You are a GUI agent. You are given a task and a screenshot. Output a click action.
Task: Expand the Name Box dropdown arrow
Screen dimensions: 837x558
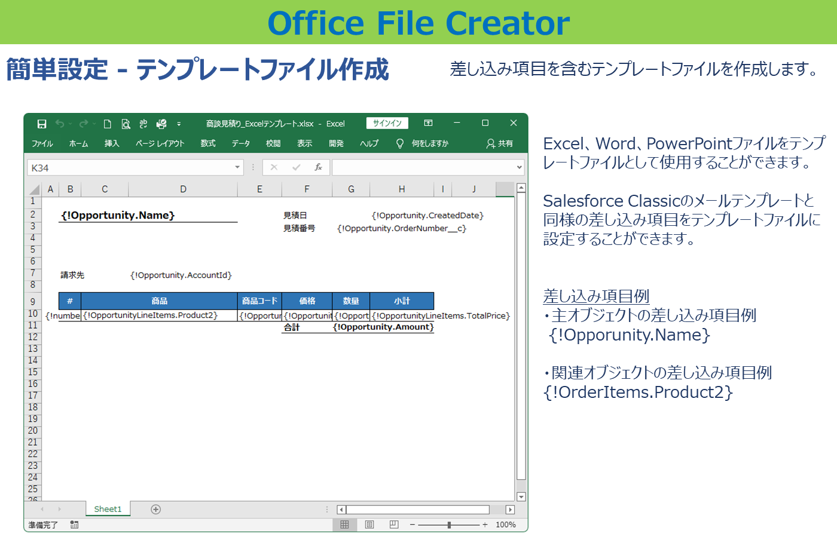click(237, 168)
